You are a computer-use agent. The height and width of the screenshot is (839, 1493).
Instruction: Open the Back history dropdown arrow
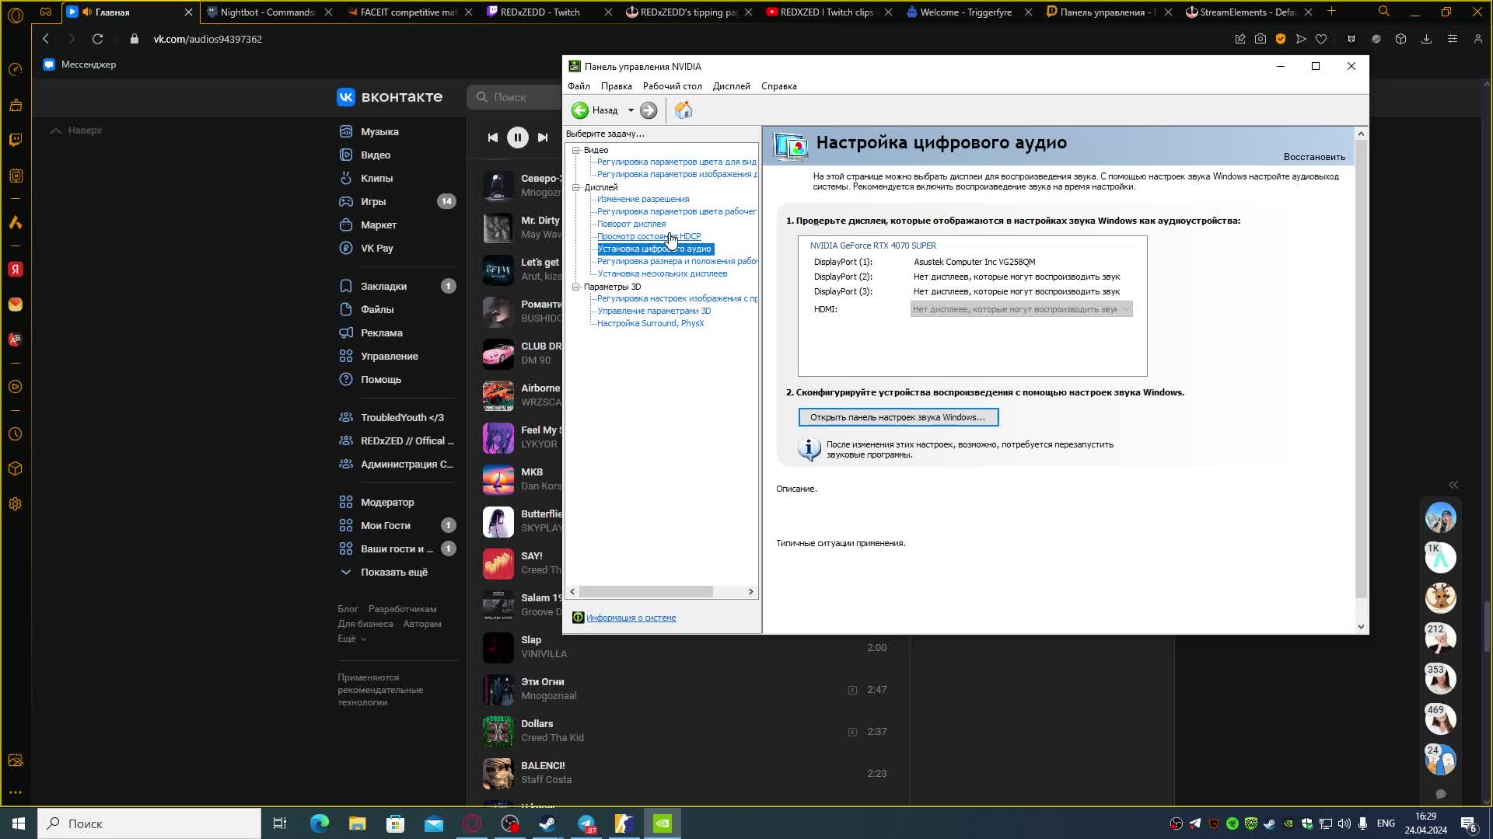(631, 110)
